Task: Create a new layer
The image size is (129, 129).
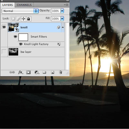Action: (x=52, y=72)
